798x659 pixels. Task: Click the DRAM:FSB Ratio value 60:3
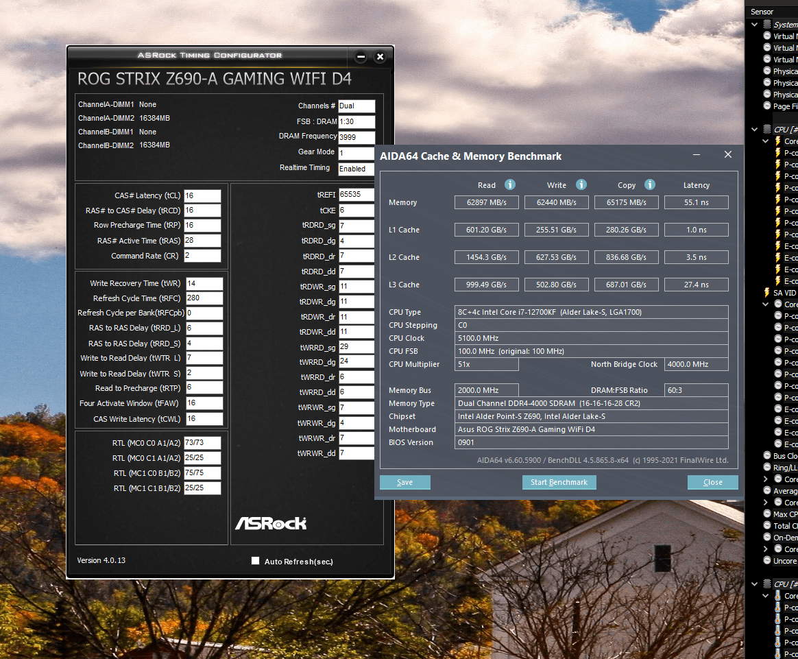(697, 390)
